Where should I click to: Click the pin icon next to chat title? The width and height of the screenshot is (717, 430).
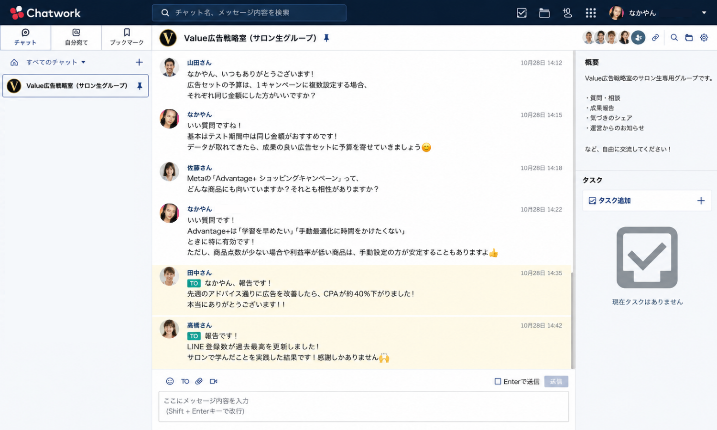click(x=326, y=38)
